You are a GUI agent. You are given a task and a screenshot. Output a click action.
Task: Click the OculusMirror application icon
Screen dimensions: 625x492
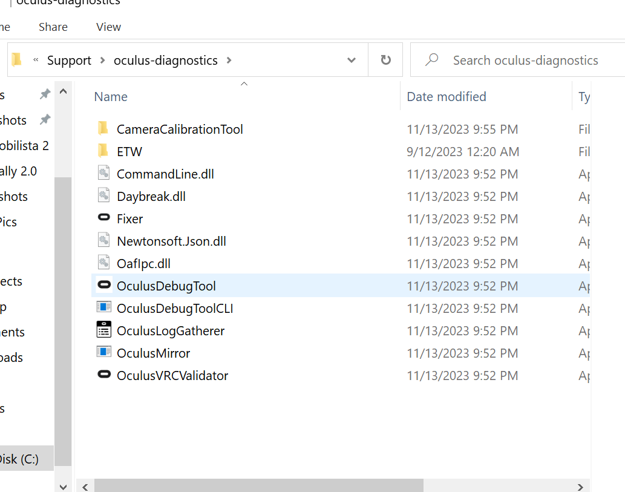(104, 352)
